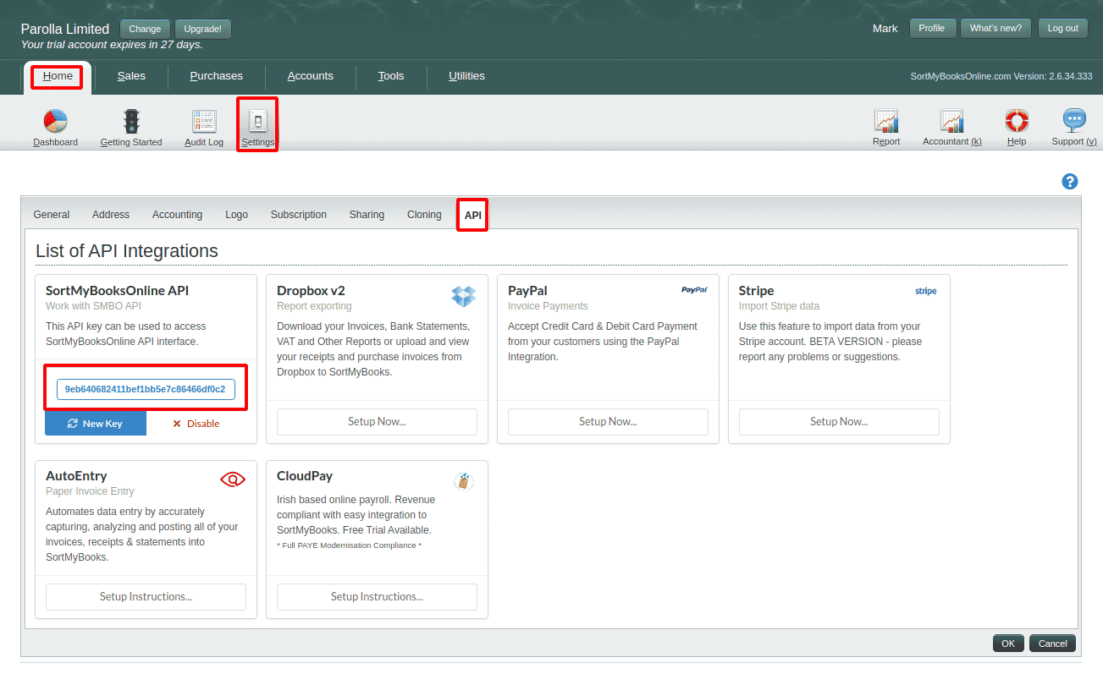Open the Accounts menu

point(311,76)
